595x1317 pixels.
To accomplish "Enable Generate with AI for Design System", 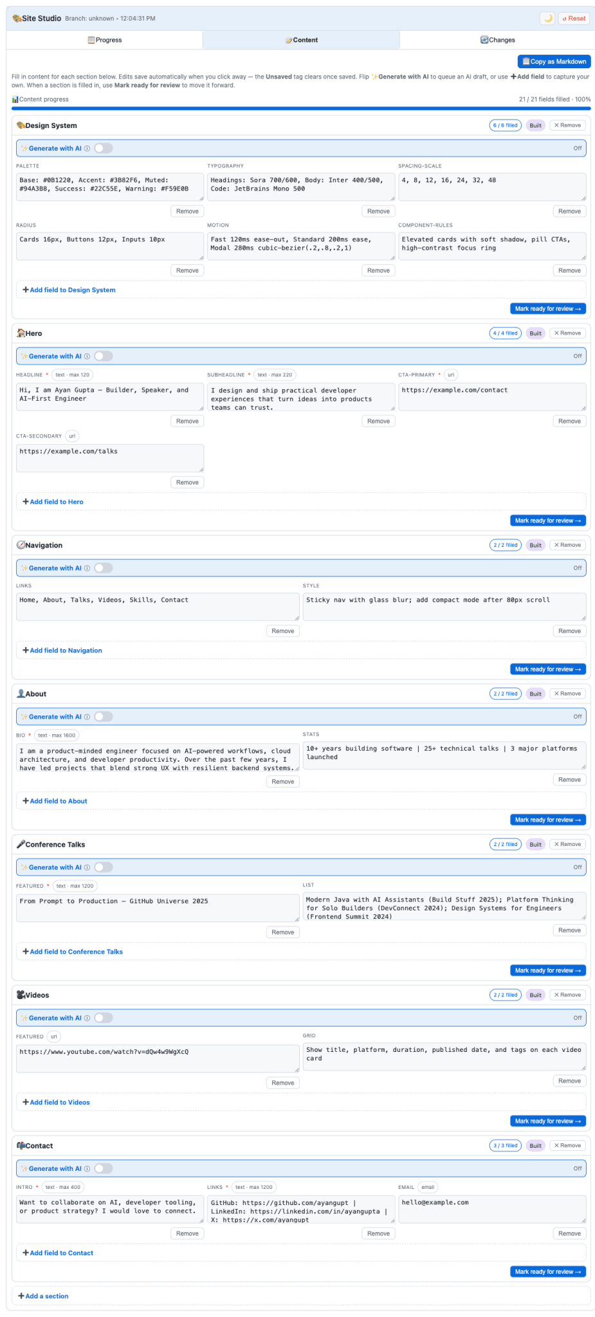I will pyautogui.click(x=104, y=149).
